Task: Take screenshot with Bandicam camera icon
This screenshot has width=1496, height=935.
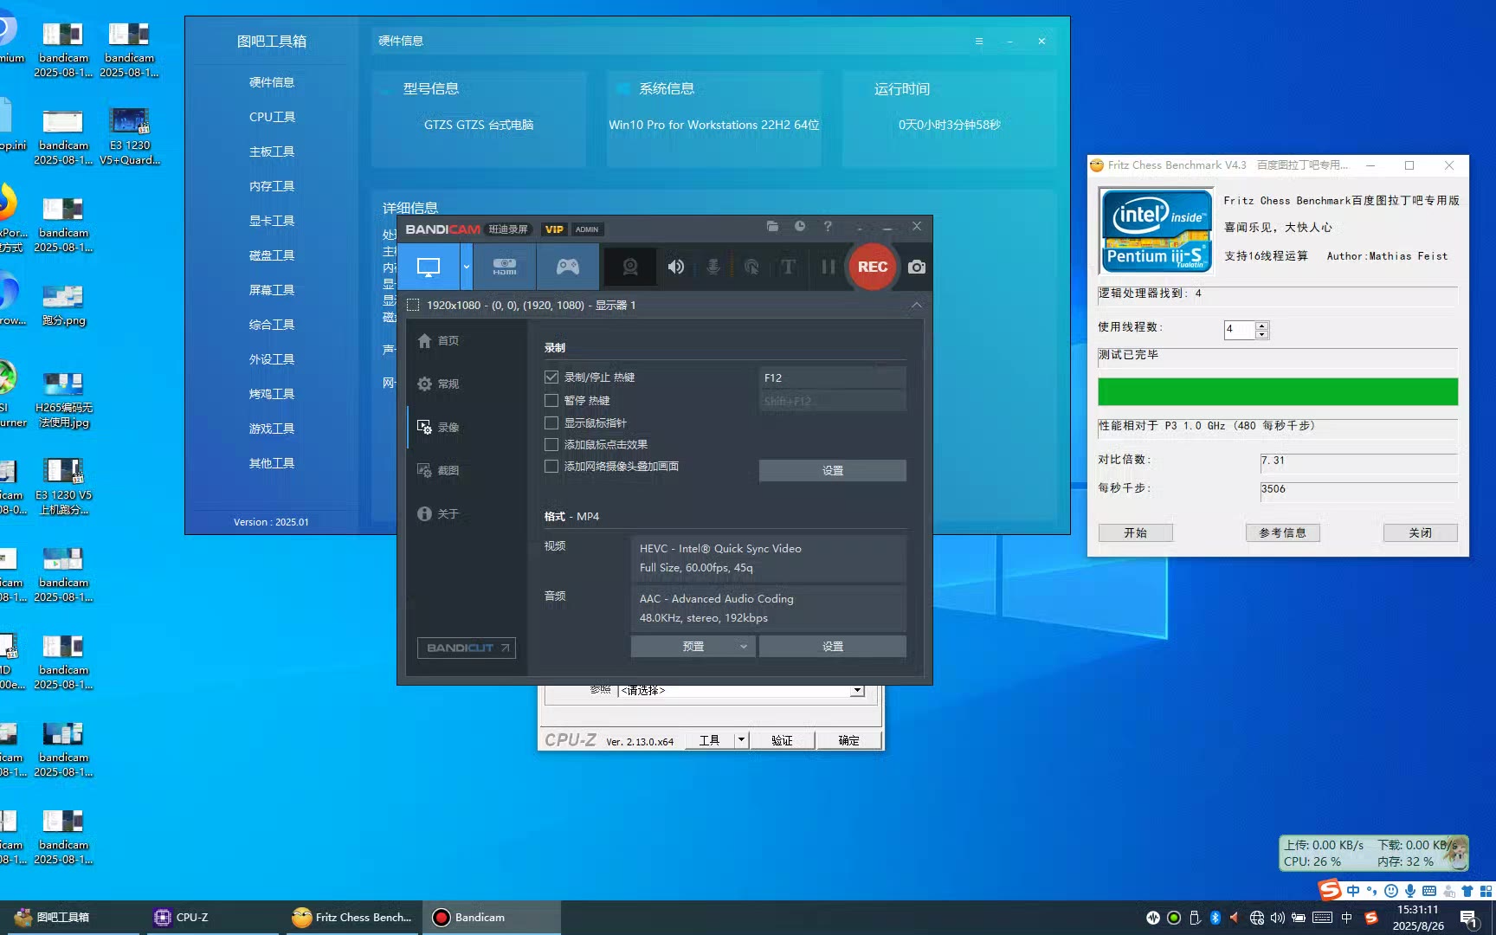Action: tap(917, 268)
